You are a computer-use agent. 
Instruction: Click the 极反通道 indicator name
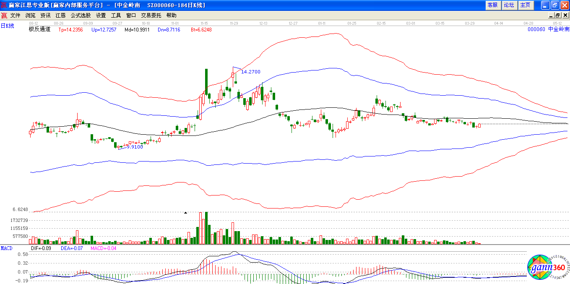point(39,29)
